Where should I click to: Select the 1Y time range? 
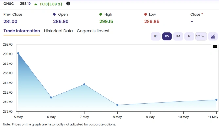[x=189, y=36]
